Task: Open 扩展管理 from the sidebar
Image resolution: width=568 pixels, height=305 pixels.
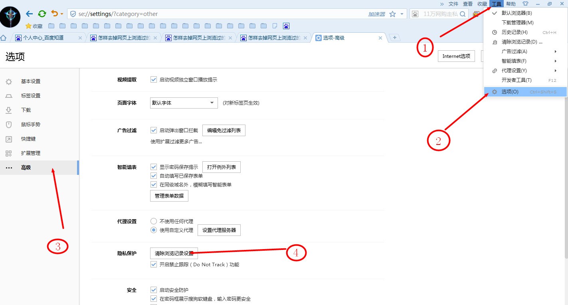Action: 30,153
